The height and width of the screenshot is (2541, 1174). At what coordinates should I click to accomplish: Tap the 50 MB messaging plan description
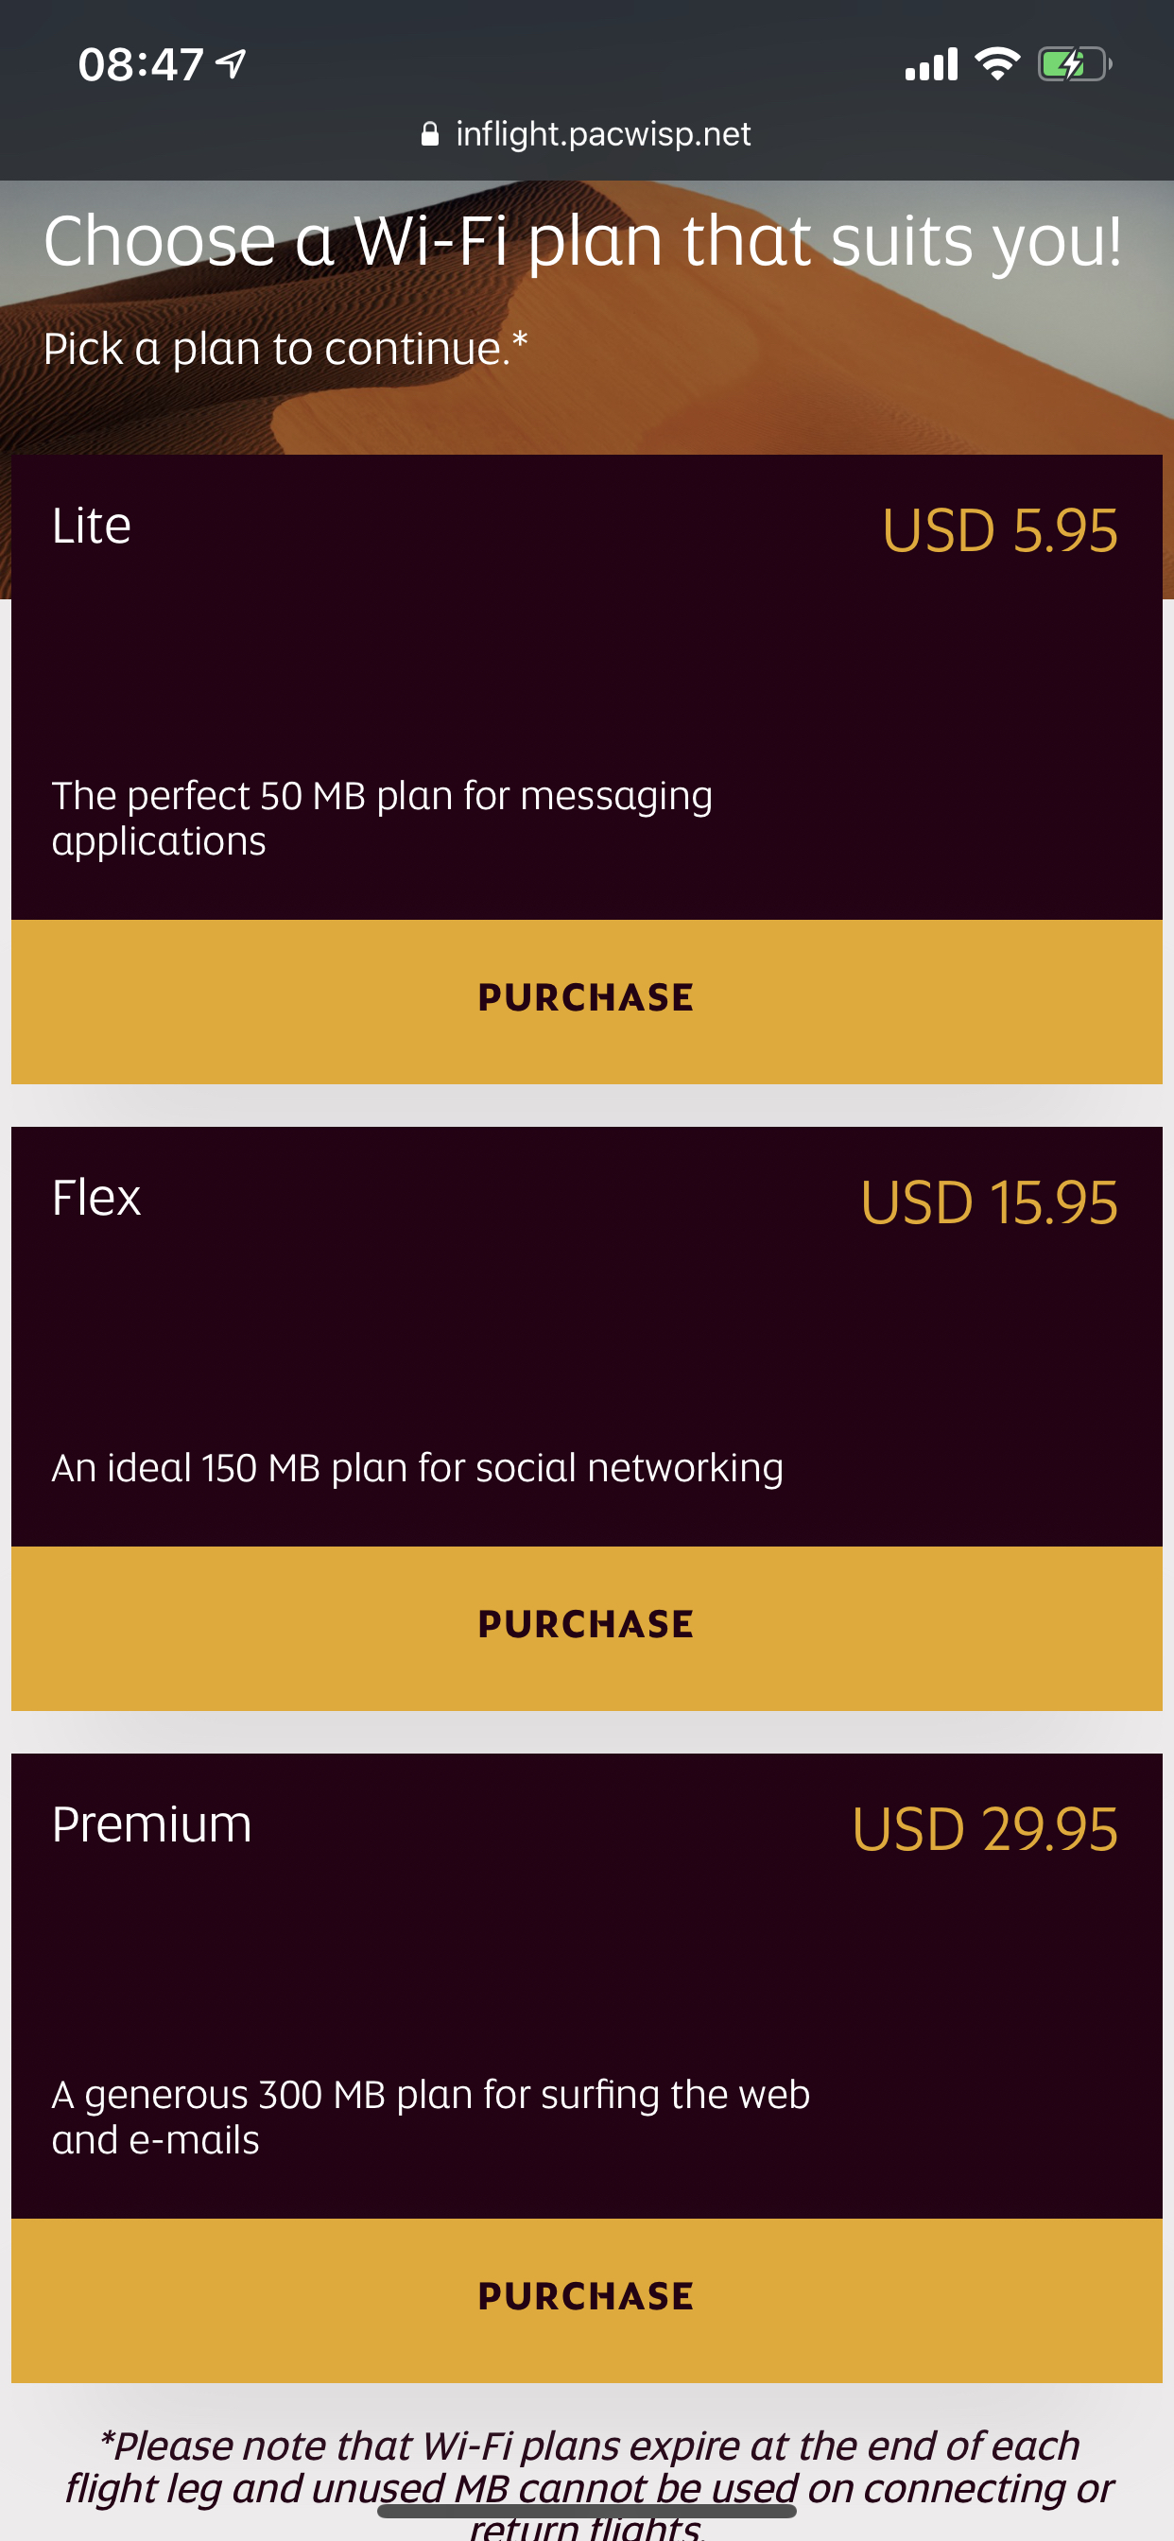click(x=383, y=818)
